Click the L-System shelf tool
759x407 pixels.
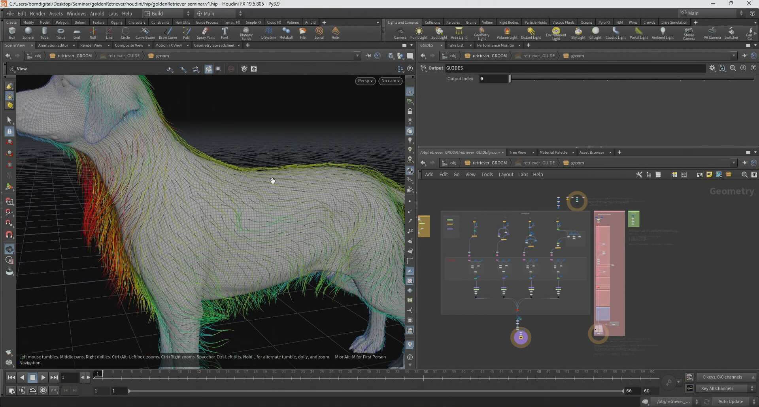point(268,33)
